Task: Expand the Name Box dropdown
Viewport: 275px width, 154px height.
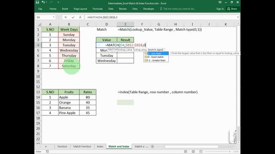Action: point(54,17)
